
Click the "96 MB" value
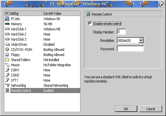pyautogui.click(x=48, y=24)
